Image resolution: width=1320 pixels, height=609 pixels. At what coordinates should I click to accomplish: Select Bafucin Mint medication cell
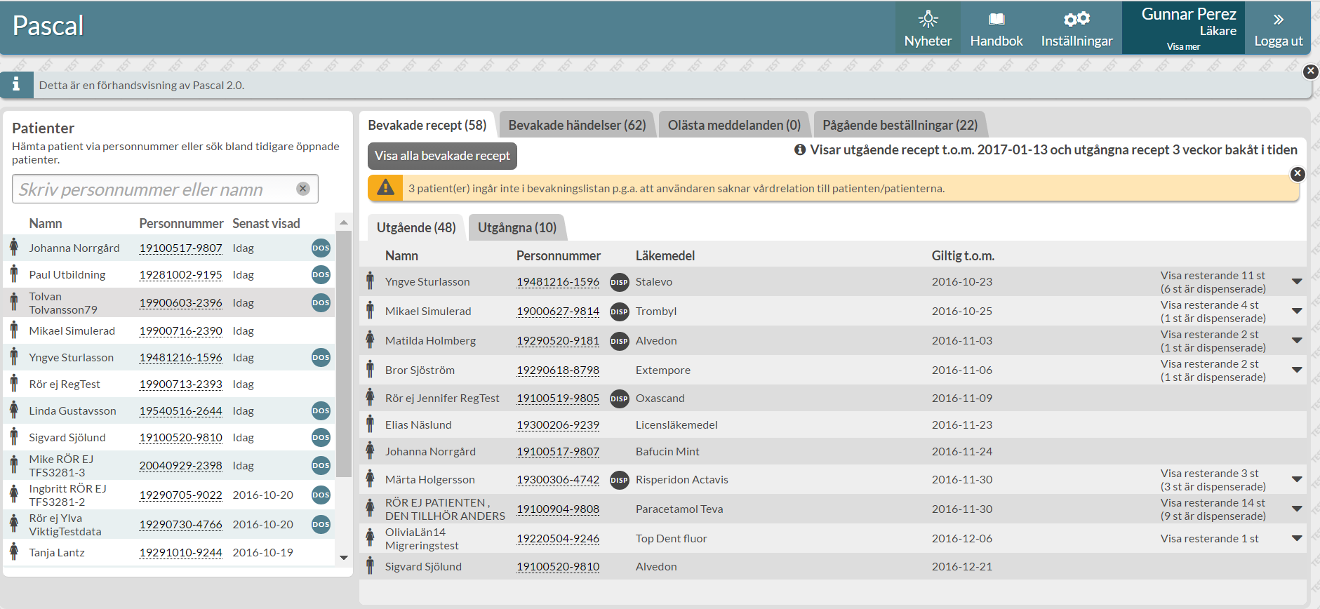[667, 451]
